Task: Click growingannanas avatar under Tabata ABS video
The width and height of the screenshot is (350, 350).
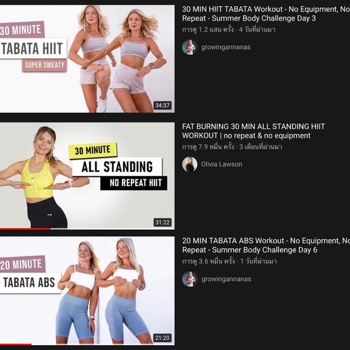Action: [189, 279]
